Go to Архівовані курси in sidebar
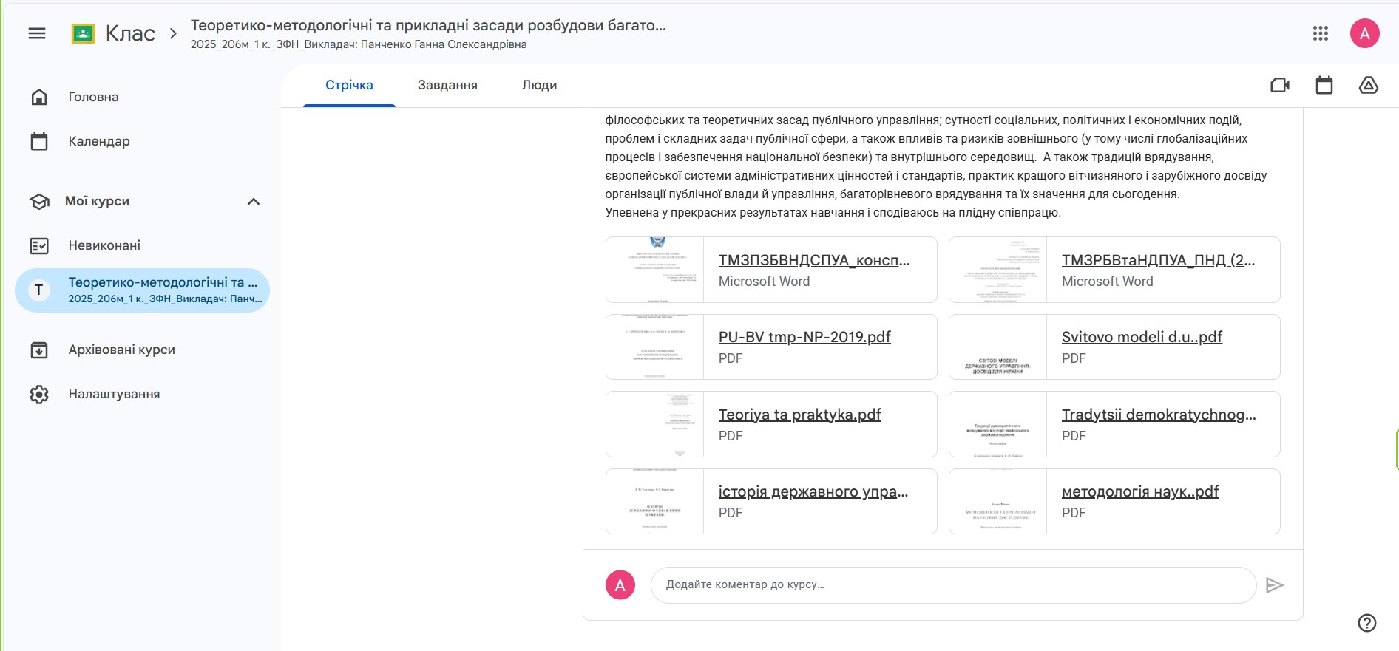The height and width of the screenshot is (651, 1399). pyautogui.click(x=121, y=350)
